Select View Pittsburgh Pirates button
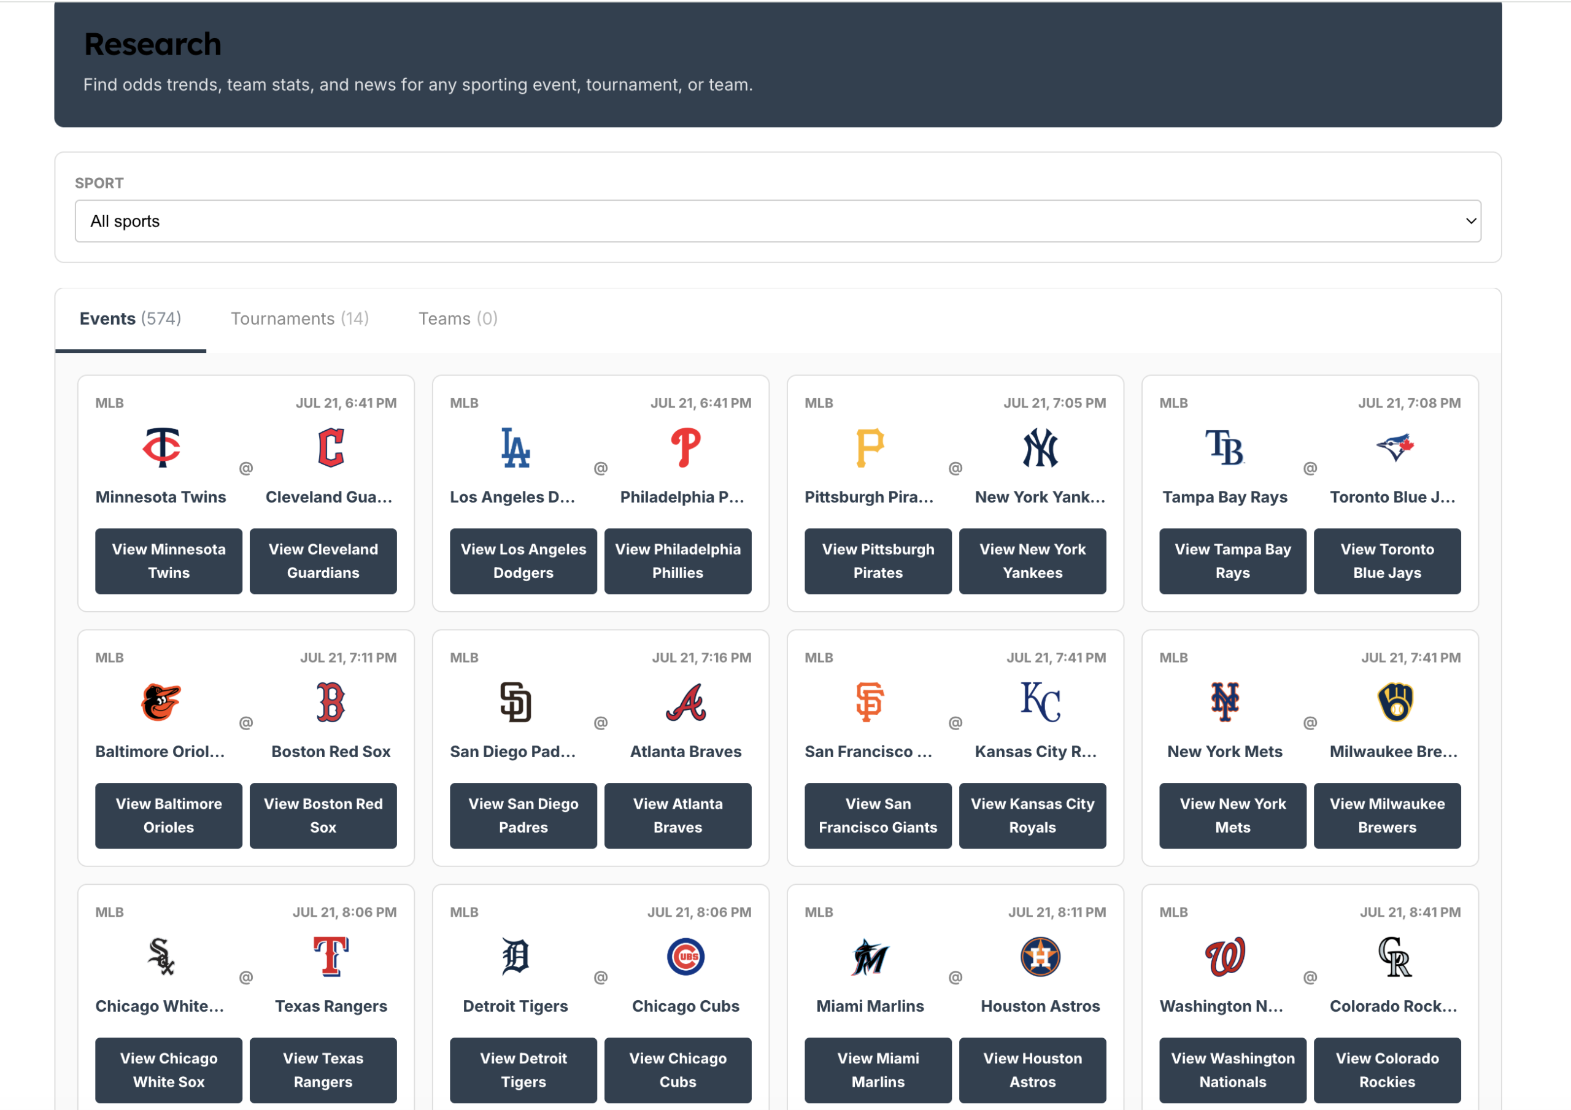The width and height of the screenshot is (1571, 1110). pos(878,561)
